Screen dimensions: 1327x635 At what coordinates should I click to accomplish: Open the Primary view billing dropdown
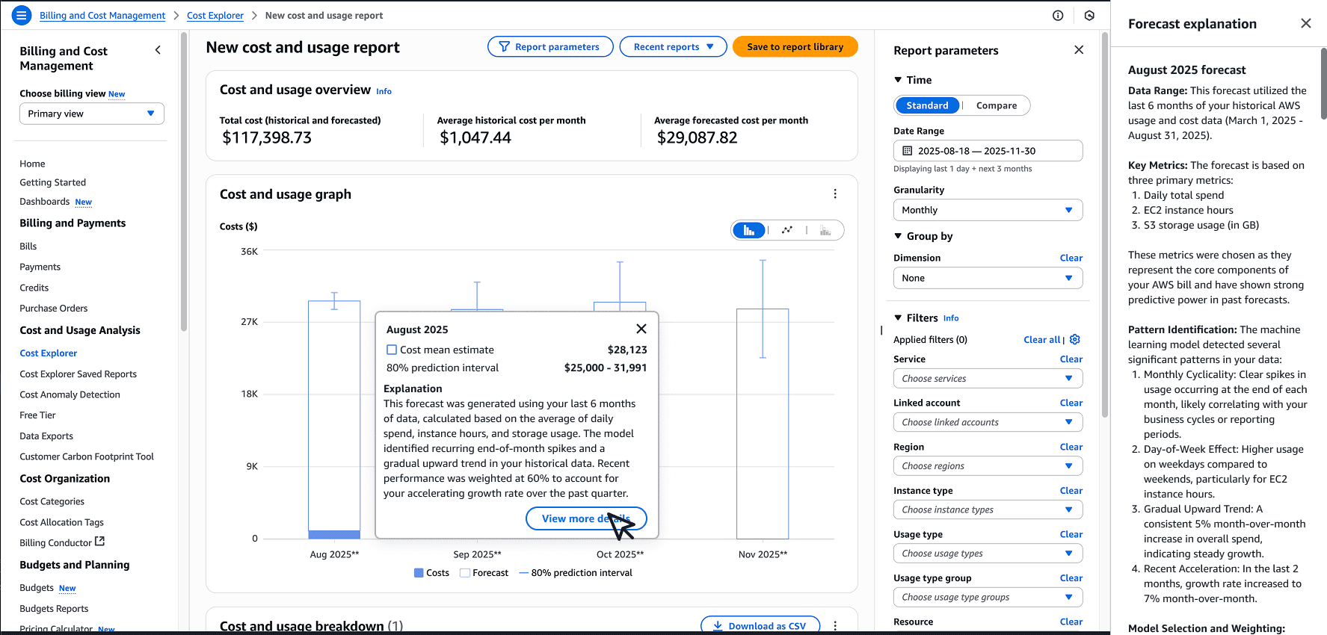point(92,114)
